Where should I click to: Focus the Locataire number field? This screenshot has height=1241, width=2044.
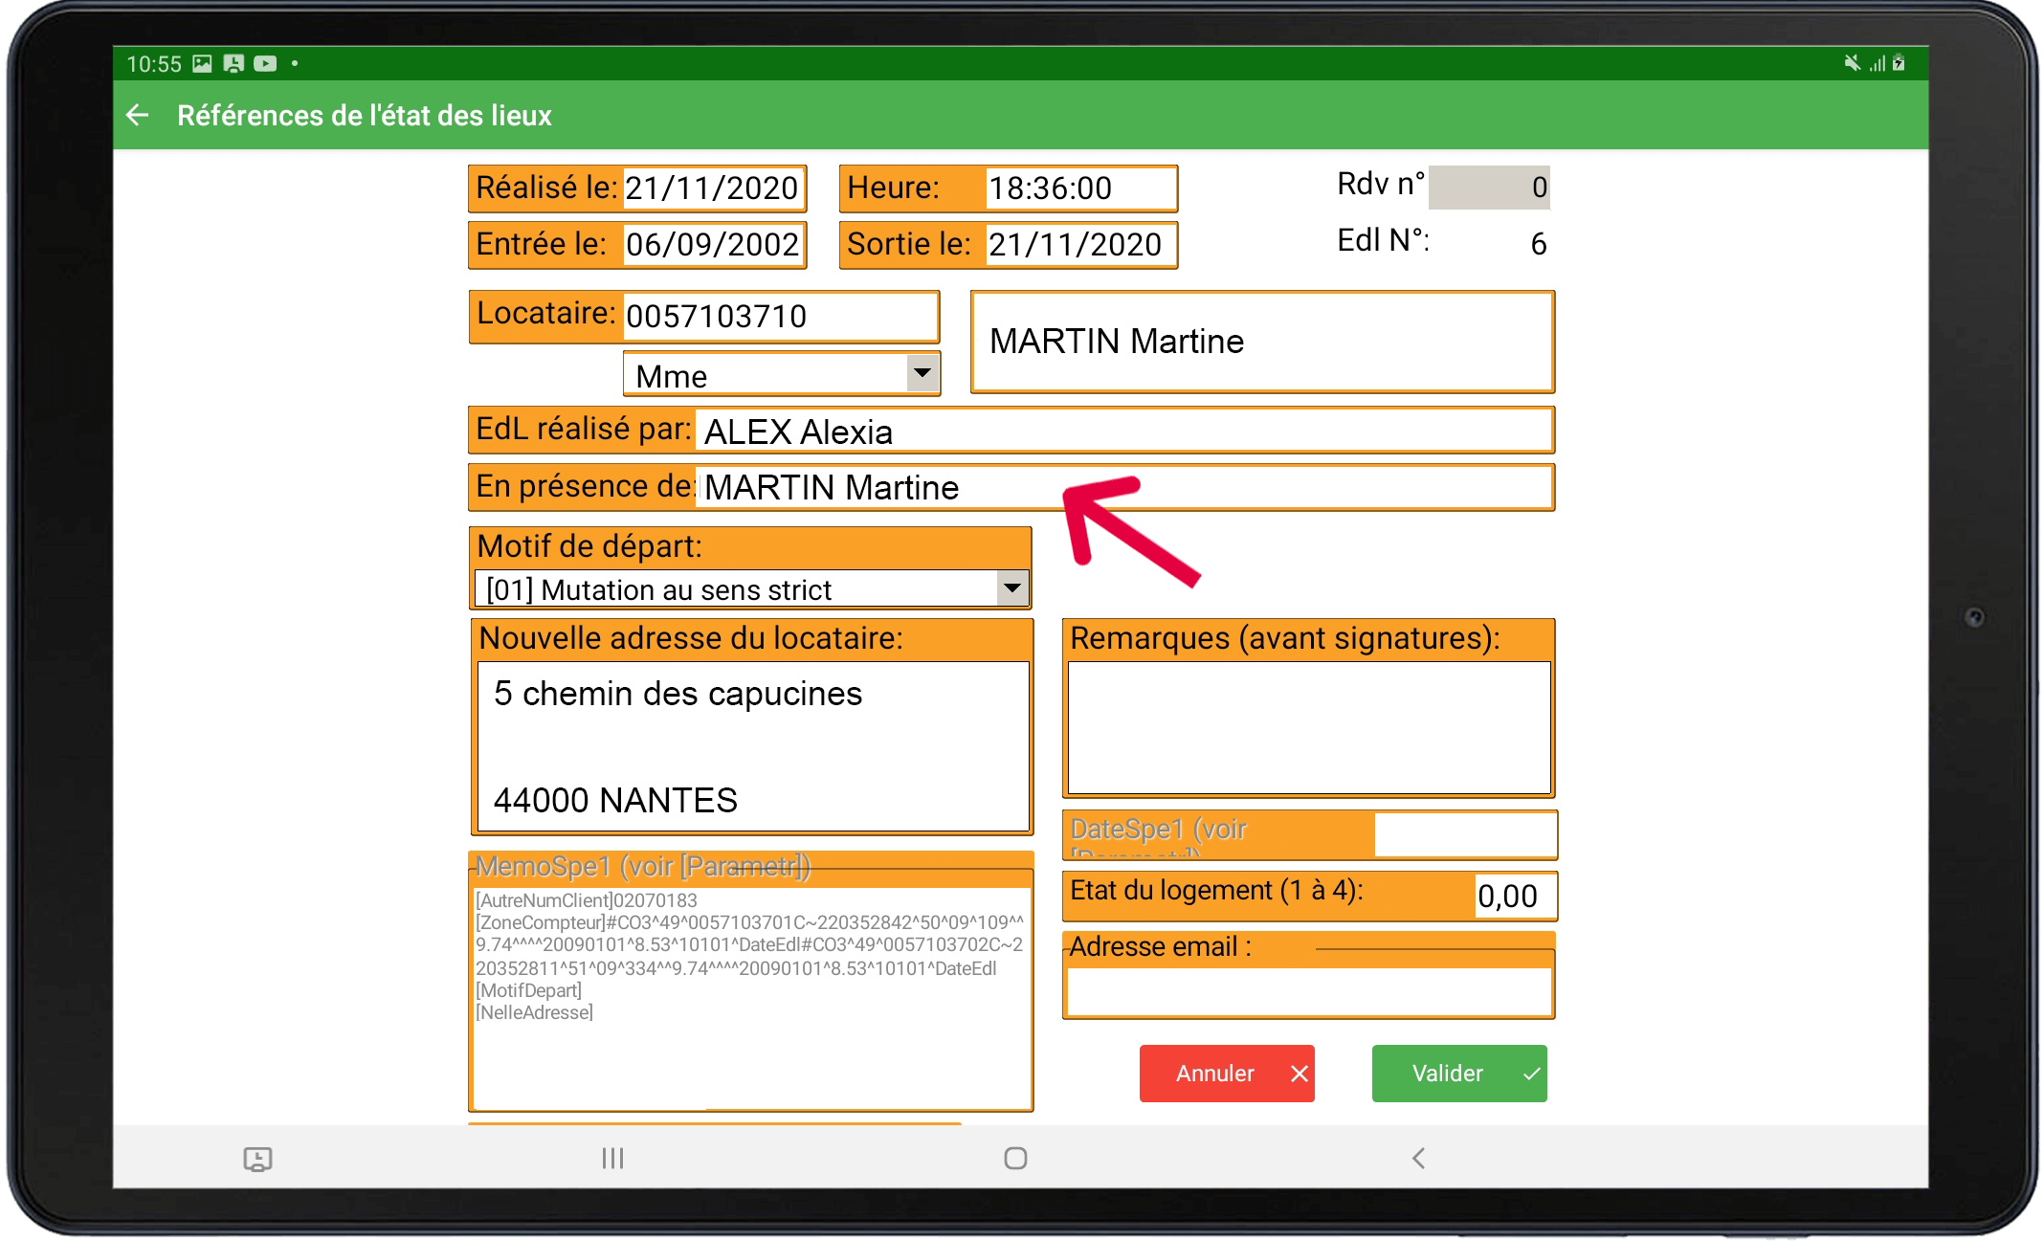[779, 316]
